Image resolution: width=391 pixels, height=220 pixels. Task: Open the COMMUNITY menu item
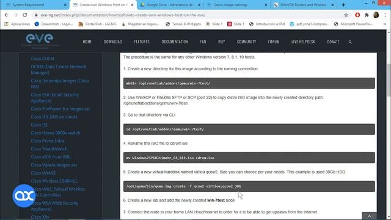pos(247,42)
